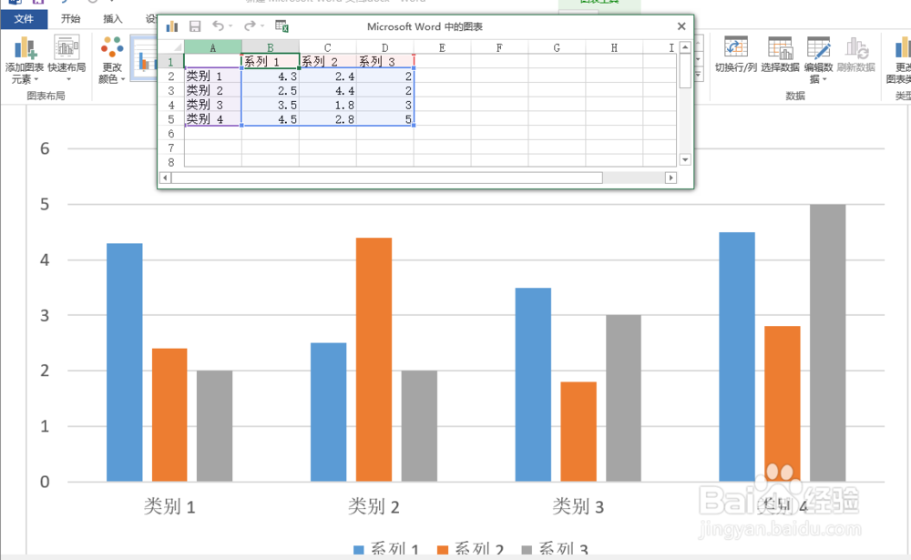Edit data in Excel via spreadsheet icon

point(281,26)
